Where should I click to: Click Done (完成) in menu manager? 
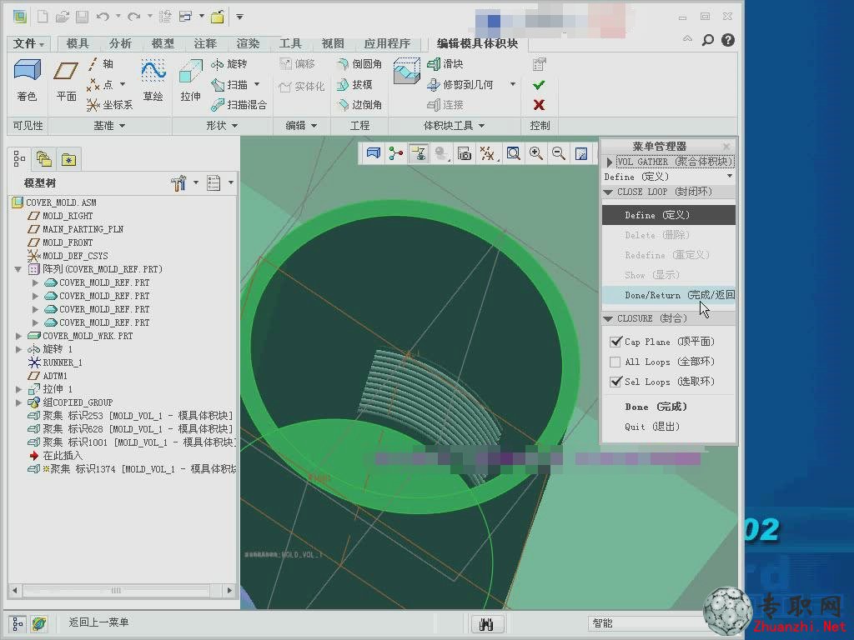point(656,407)
